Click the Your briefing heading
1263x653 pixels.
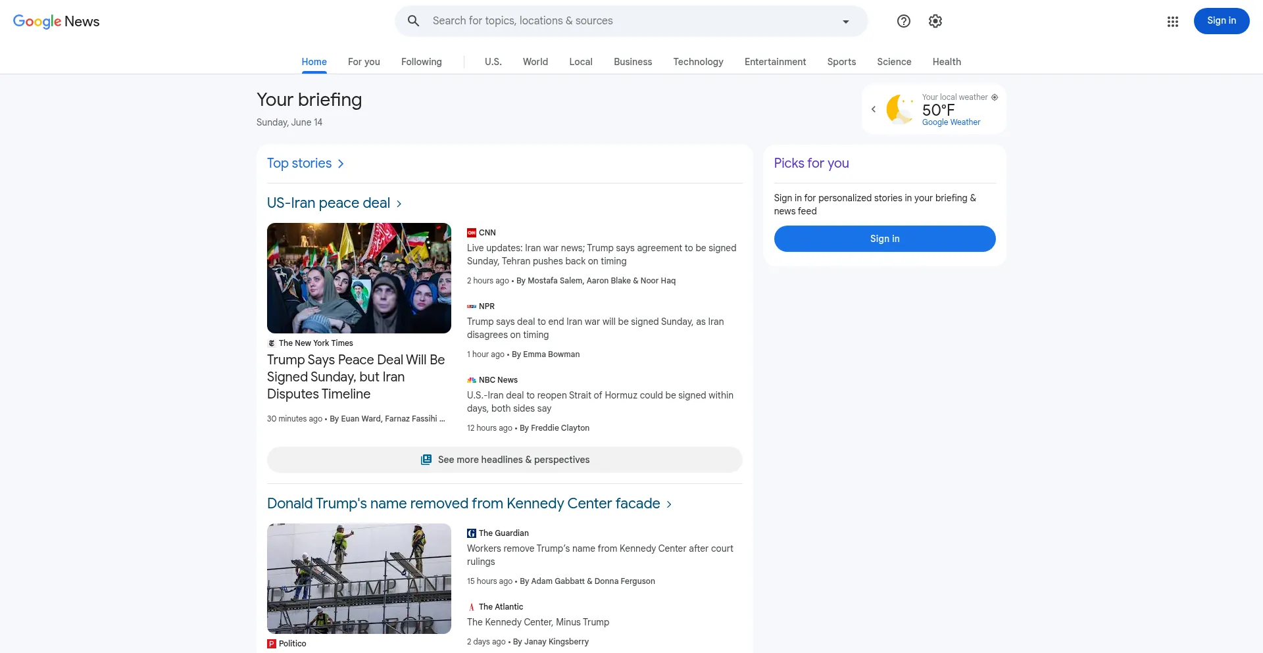[309, 99]
